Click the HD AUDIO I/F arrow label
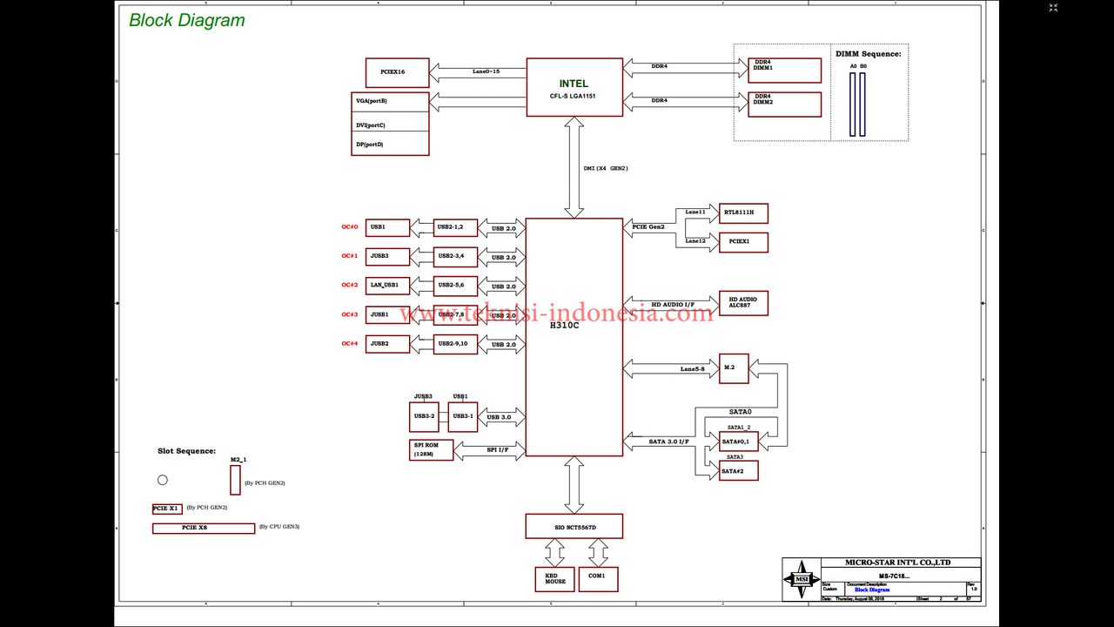 point(673,304)
